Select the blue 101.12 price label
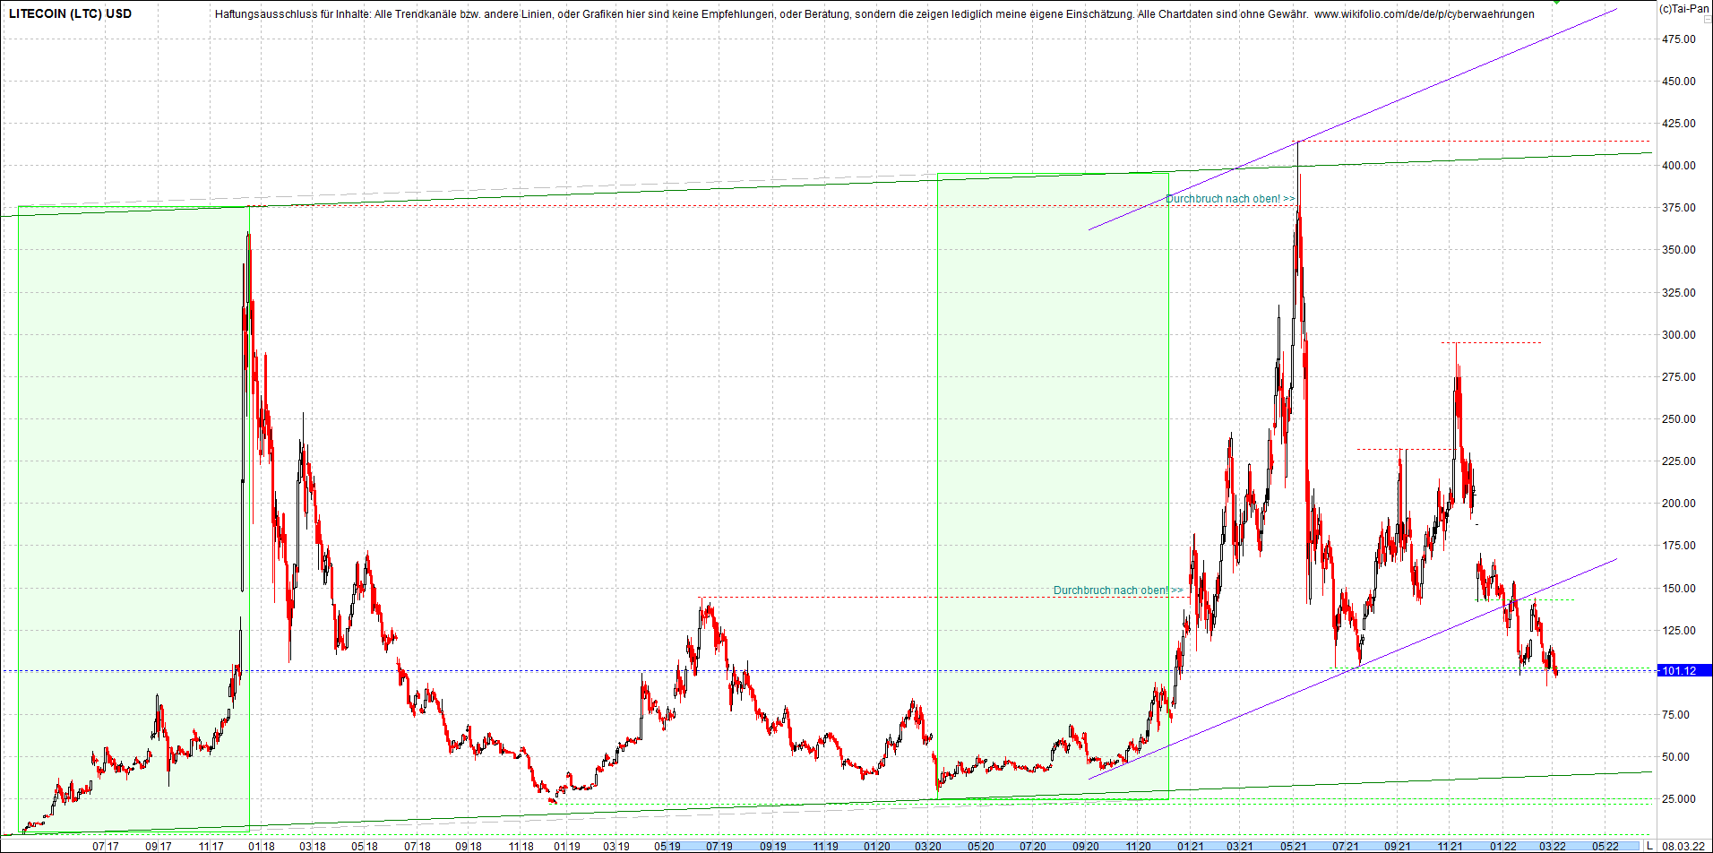 point(1684,670)
